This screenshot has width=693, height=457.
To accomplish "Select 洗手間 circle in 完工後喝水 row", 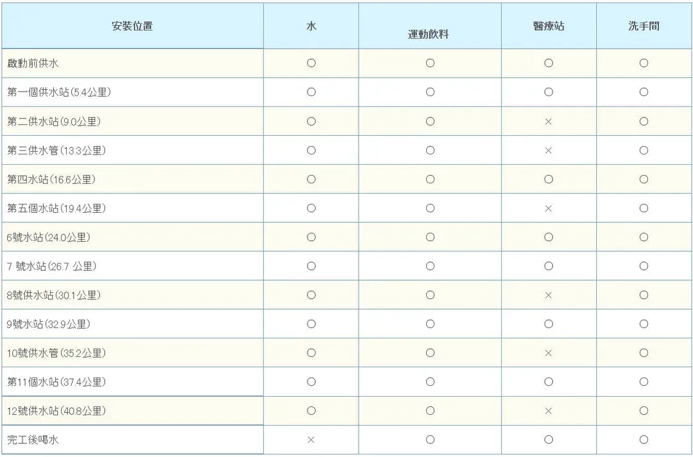I will pos(644,440).
